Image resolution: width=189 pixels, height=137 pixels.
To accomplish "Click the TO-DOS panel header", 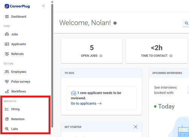I will click(x=101, y=73).
